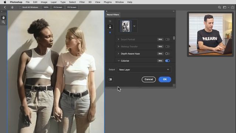Open the 3D menu
The height and width of the screenshot is (133, 236).
[90, 2]
